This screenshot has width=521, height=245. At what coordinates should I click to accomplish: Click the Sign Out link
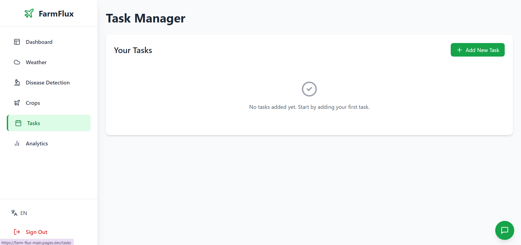coord(36,232)
